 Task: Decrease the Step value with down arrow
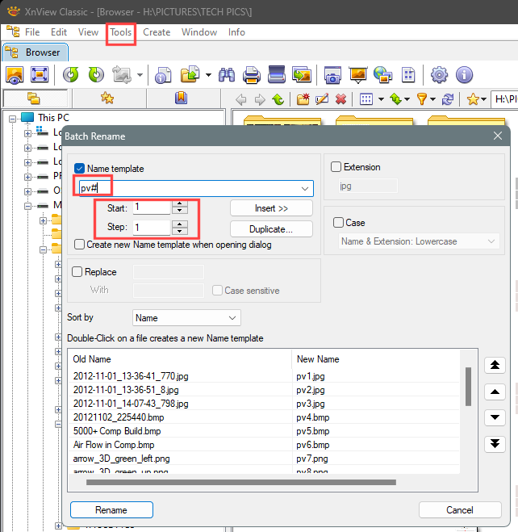tap(180, 231)
